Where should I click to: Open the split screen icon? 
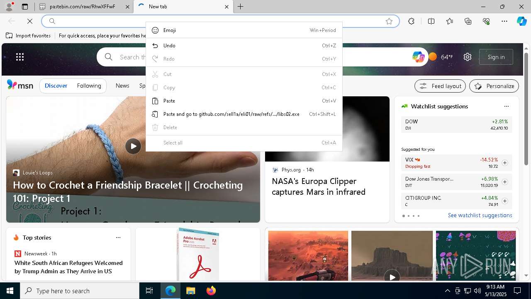[x=431, y=21]
